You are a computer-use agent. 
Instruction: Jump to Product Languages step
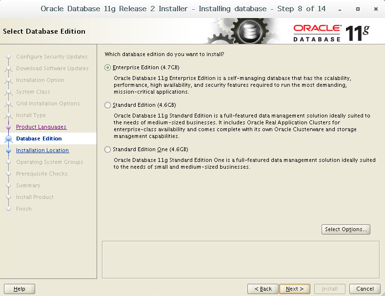[x=41, y=127]
